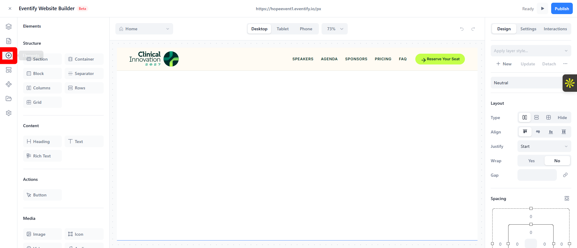Click the Redo arrow icon
The image size is (577, 248).
(x=473, y=29)
